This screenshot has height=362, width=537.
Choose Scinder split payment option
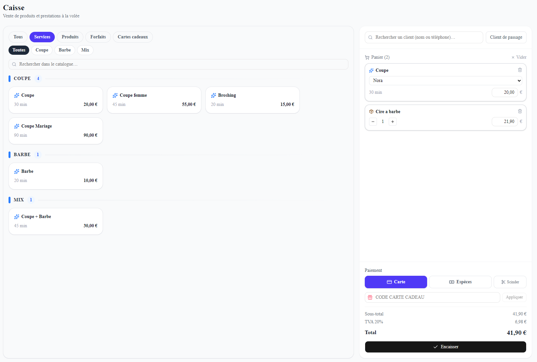click(x=510, y=282)
